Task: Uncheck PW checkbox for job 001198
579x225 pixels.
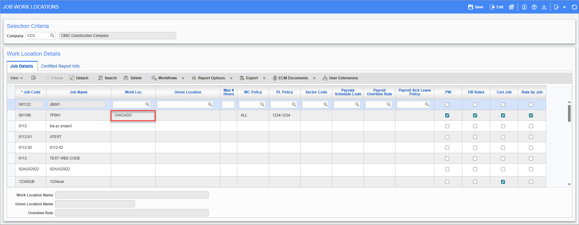Action: pyautogui.click(x=447, y=116)
